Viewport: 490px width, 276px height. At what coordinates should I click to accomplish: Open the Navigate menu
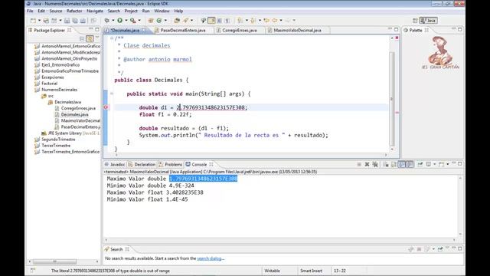[95, 11]
